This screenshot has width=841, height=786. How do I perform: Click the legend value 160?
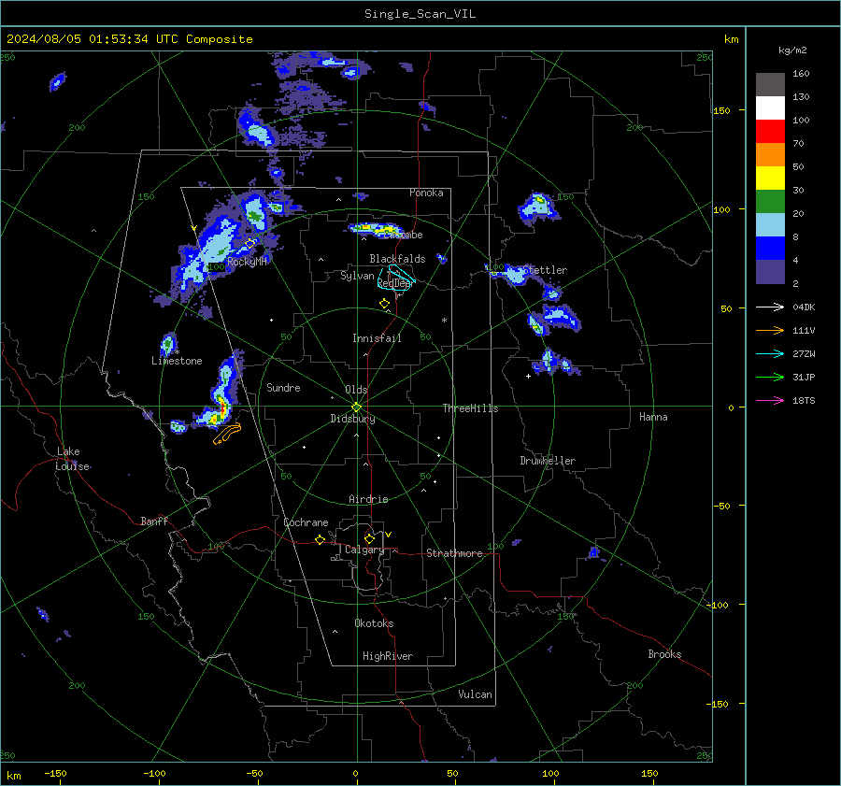coord(801,74)
